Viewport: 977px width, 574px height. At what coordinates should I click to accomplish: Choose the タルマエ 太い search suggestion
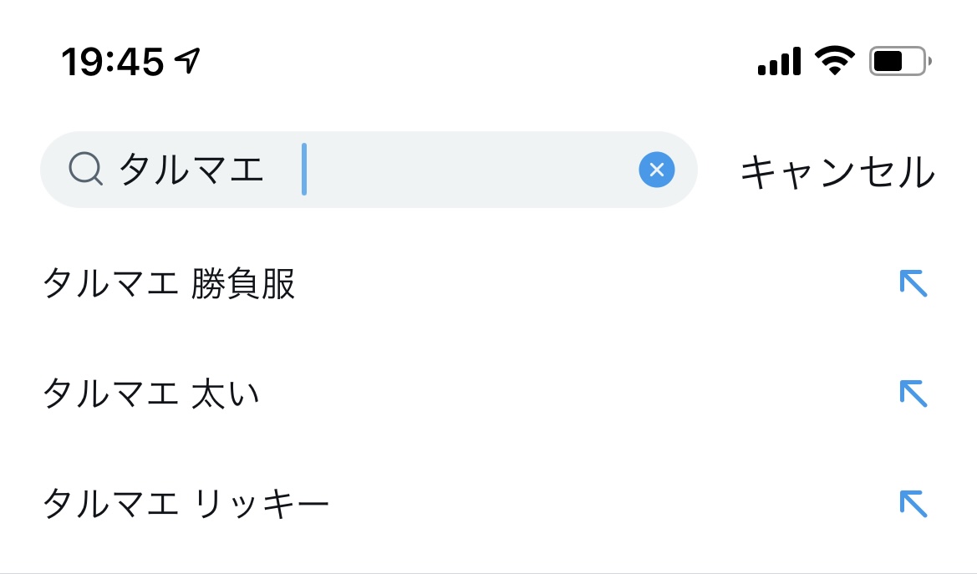(x=150, y=394)
